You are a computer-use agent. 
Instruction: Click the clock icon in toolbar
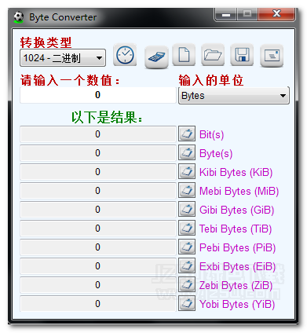[125, 55]
